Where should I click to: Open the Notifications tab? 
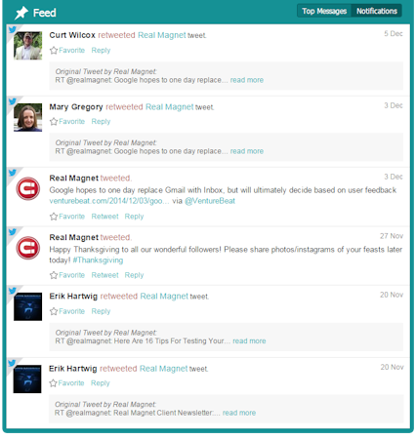click(x=377, y=11)
